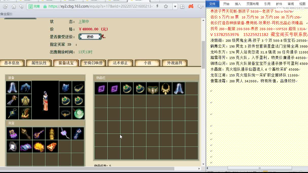This screenshot has width=308, height=173.
Task: Click the 13天12时 remaining time text
Action: (85, 52)
